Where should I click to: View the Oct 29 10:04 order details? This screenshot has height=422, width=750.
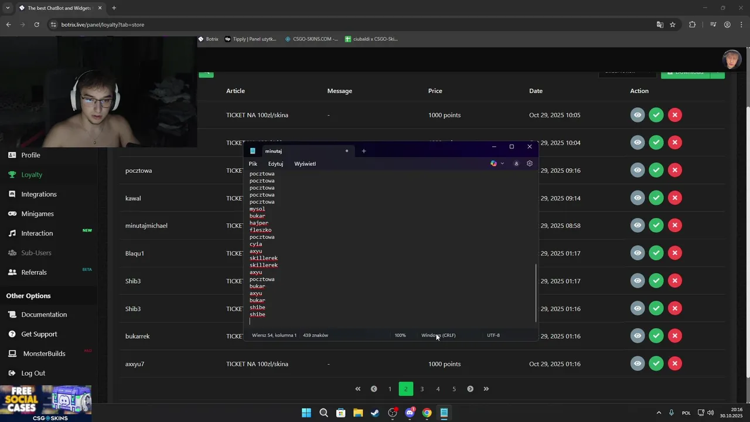(x=637, y=142)
